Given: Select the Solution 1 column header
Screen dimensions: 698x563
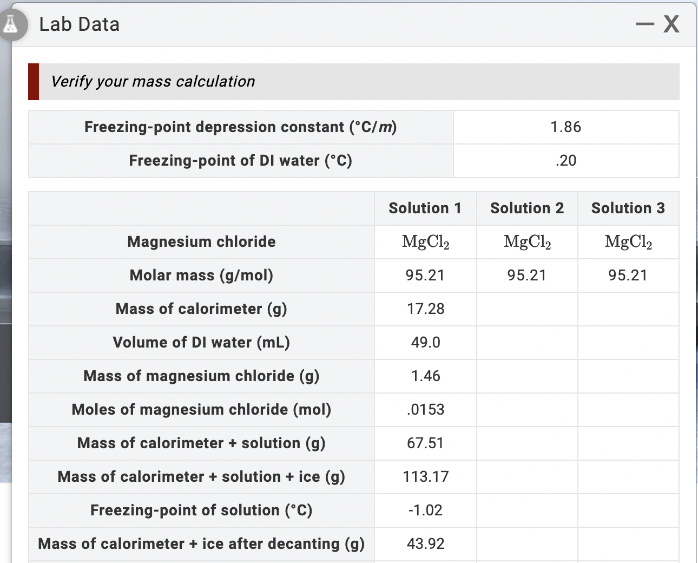Looking at the screenshot, I should coord(425,208).
